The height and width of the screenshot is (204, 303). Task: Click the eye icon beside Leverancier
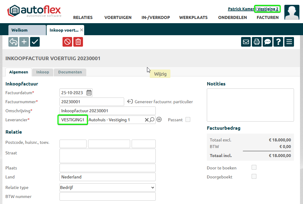pyautogui.click(x=159, y=120)
